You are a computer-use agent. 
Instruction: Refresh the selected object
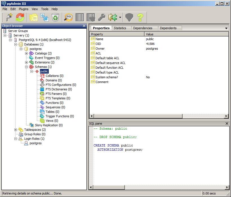20,17
